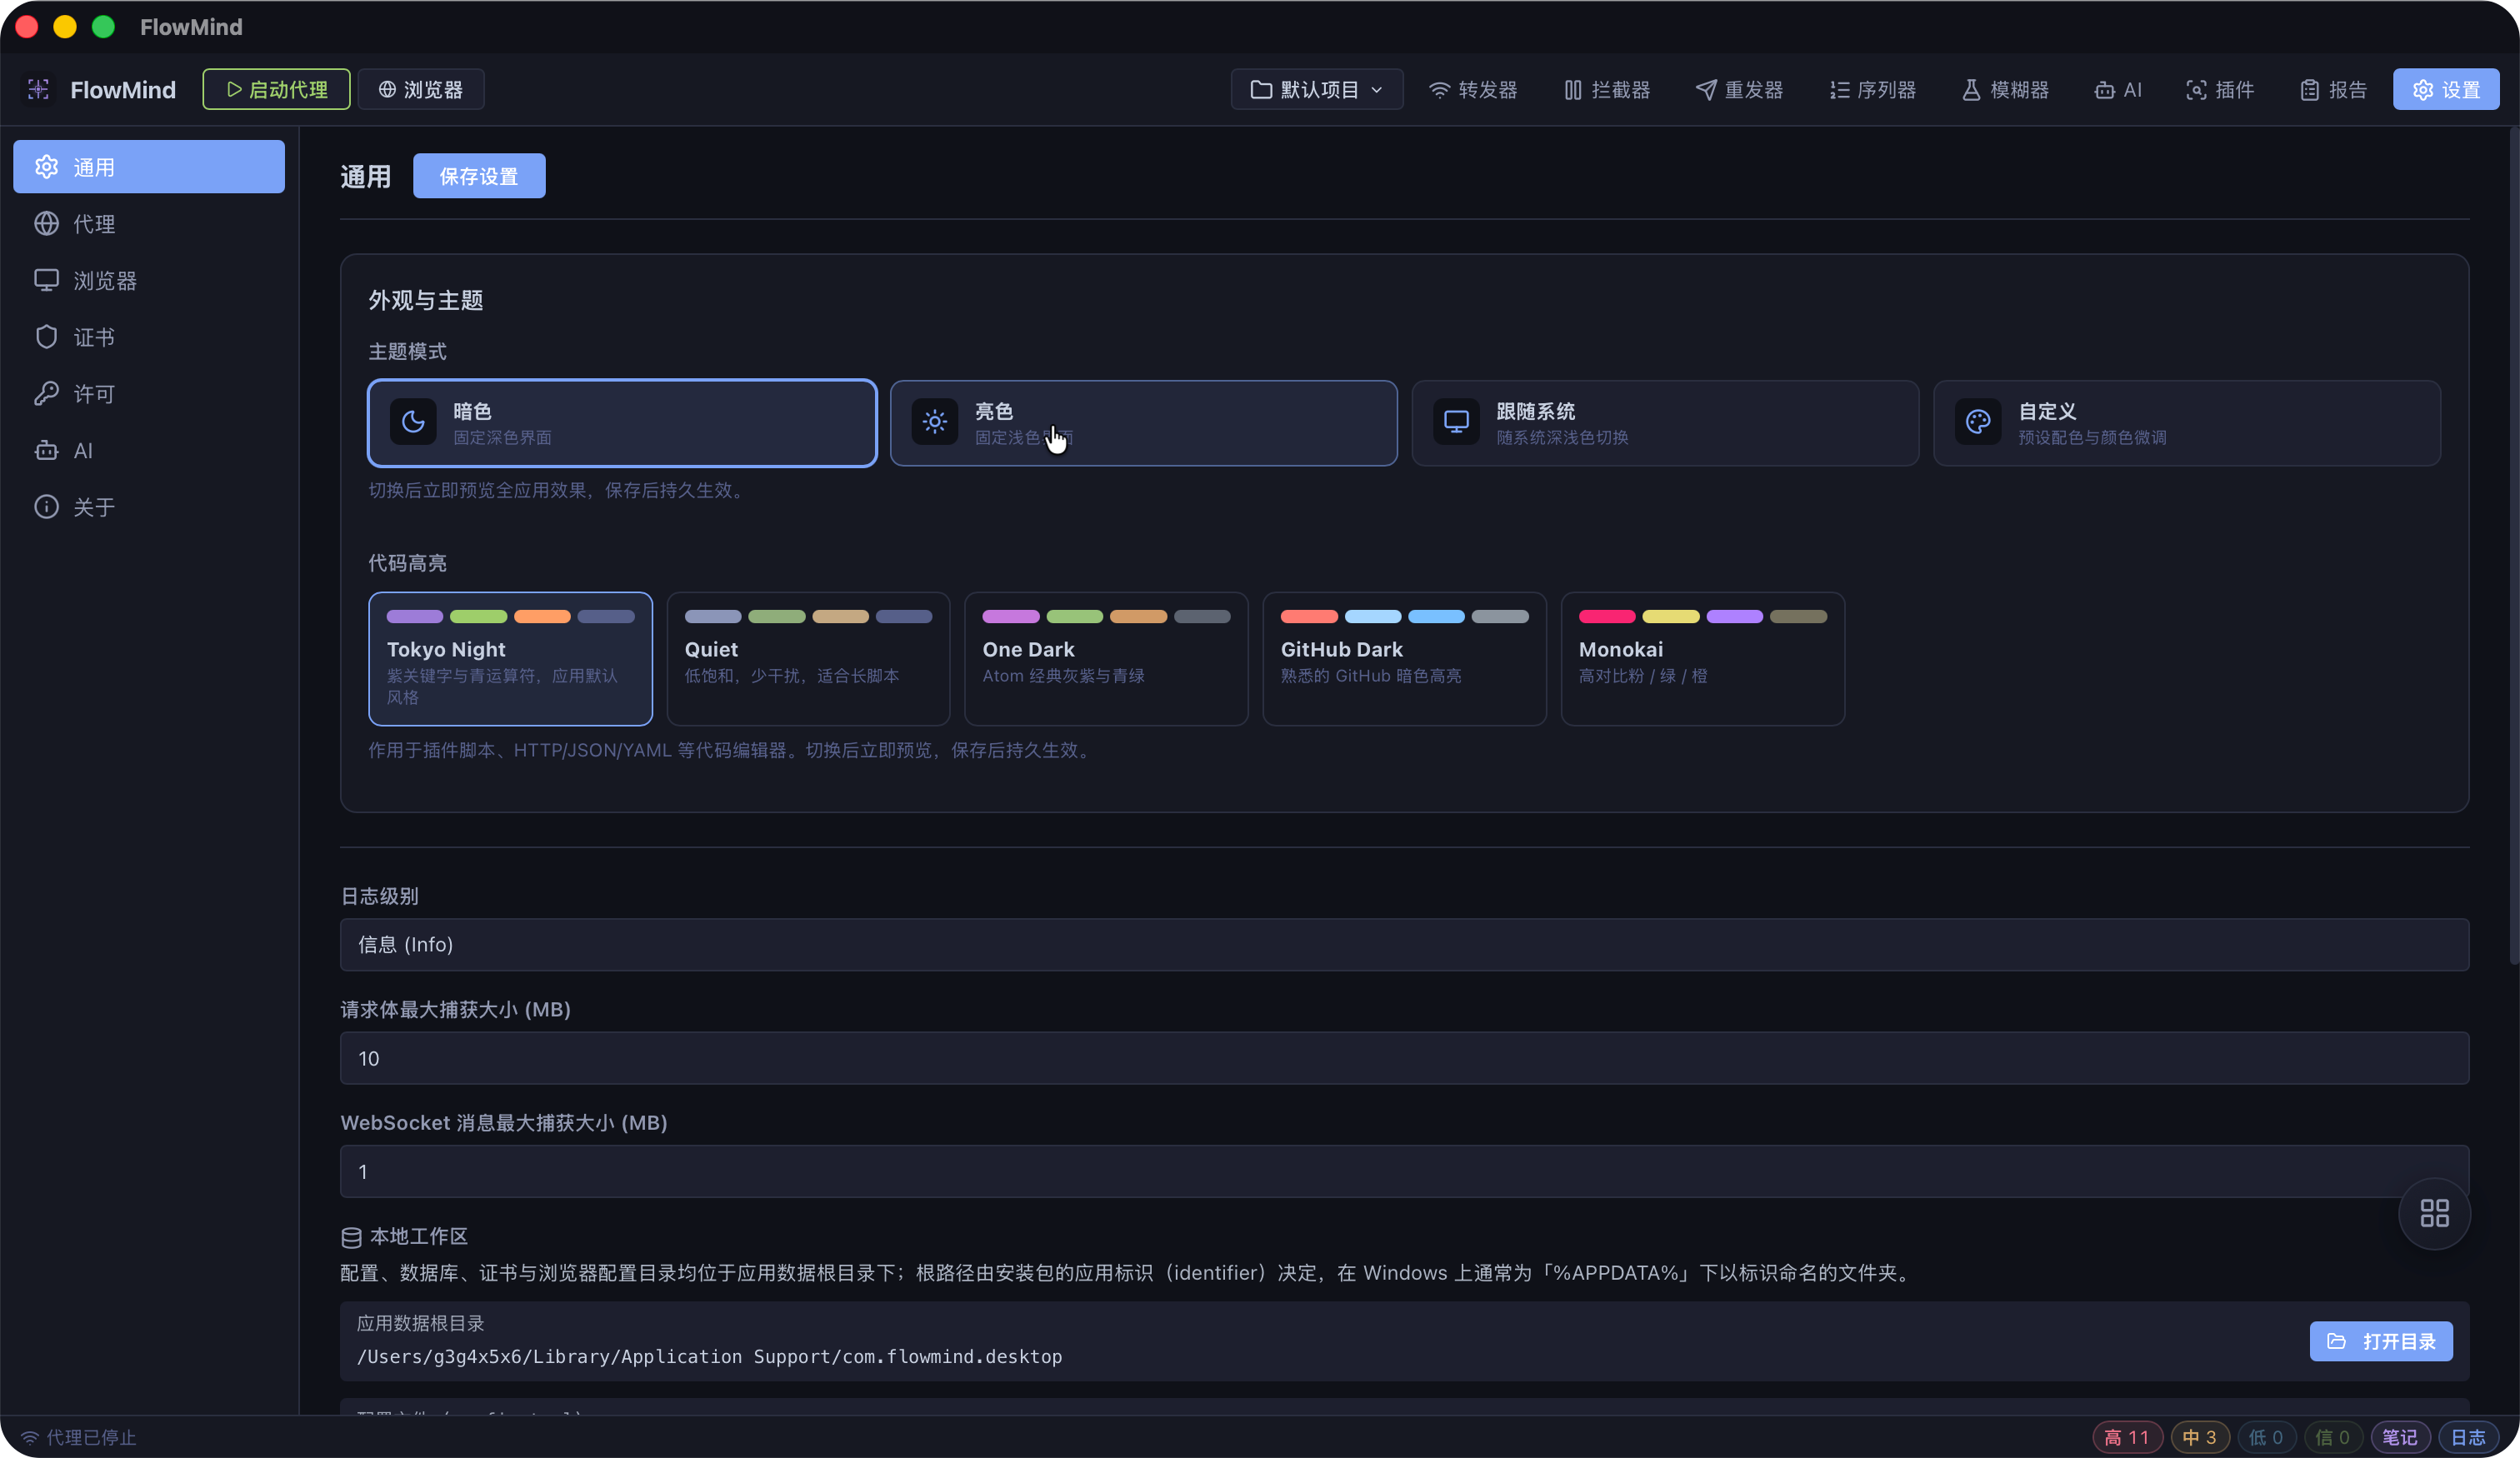Click the 本地工作区 database icon
This screenshot has height=1458, width=2520.
pos(351,1237)
